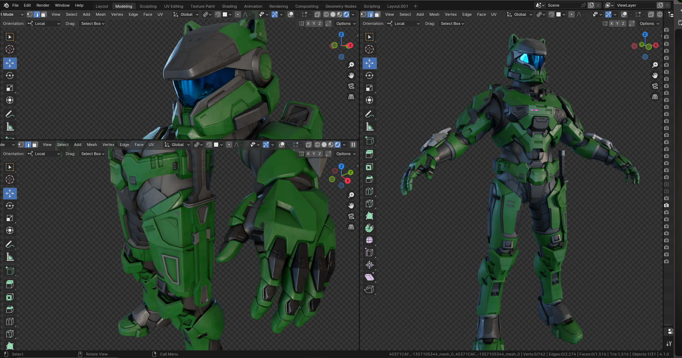
Task: Expand Options dropdown in top-left viewport
Action: coord(346,24)
